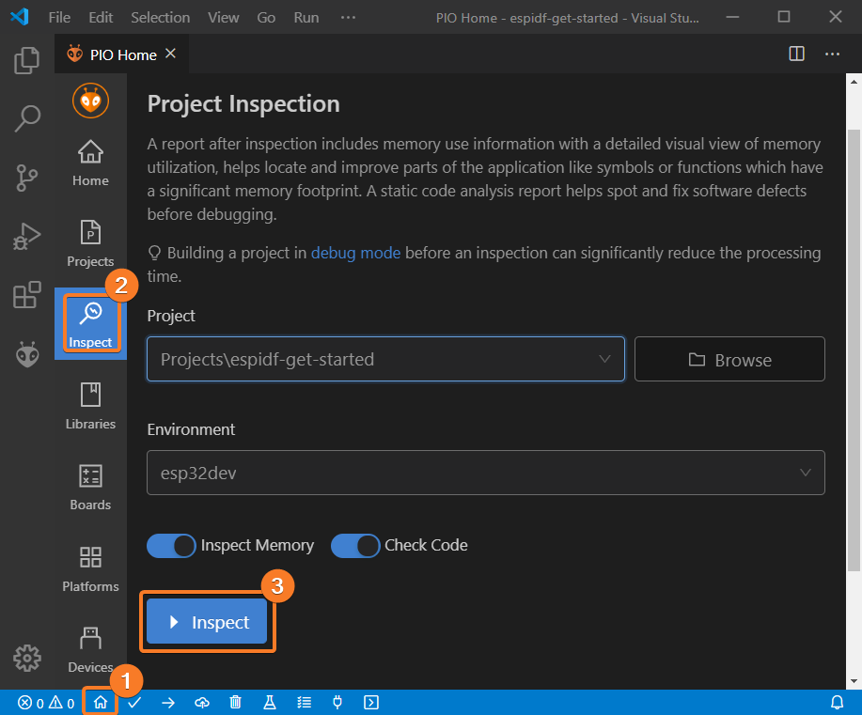Open the New Terminal icon in status bar
The height and width of the screenshot is (715, 862).
pyautogui.click(x=371, y=703)
